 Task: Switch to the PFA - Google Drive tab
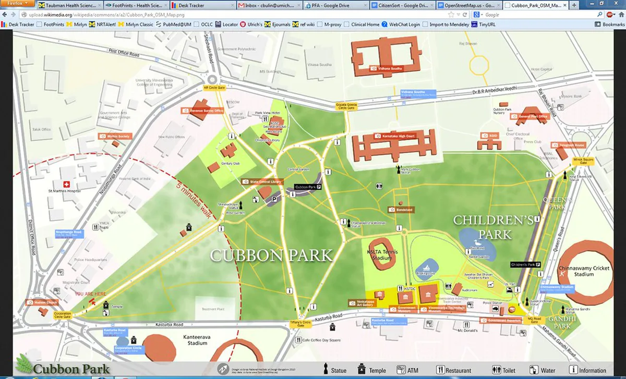tap(336, 5)
